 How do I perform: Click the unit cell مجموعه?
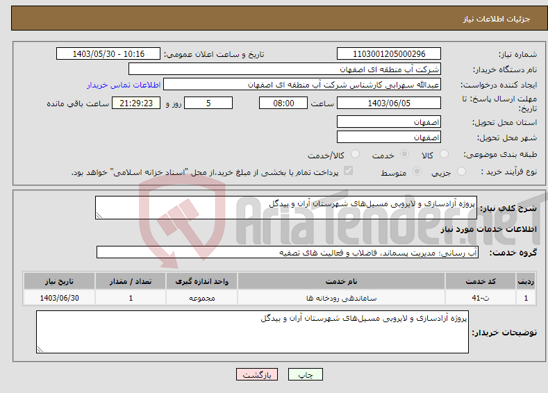click(x=201, y=298)
